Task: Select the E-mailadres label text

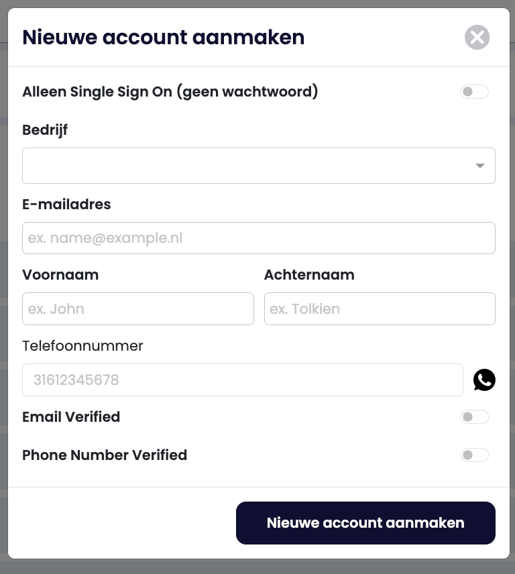Action: pos(66,205)
